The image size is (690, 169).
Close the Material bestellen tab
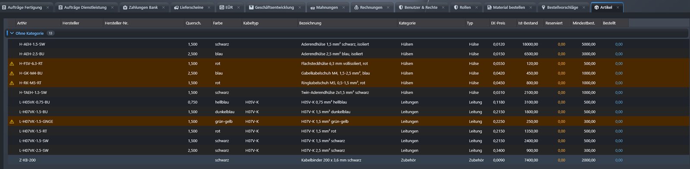point(531,7)
